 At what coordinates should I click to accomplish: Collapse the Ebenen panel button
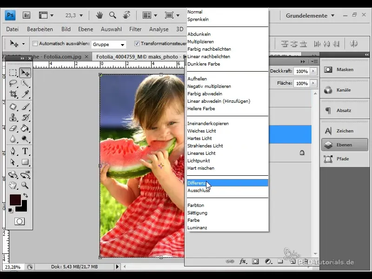(x=345, y=145)
